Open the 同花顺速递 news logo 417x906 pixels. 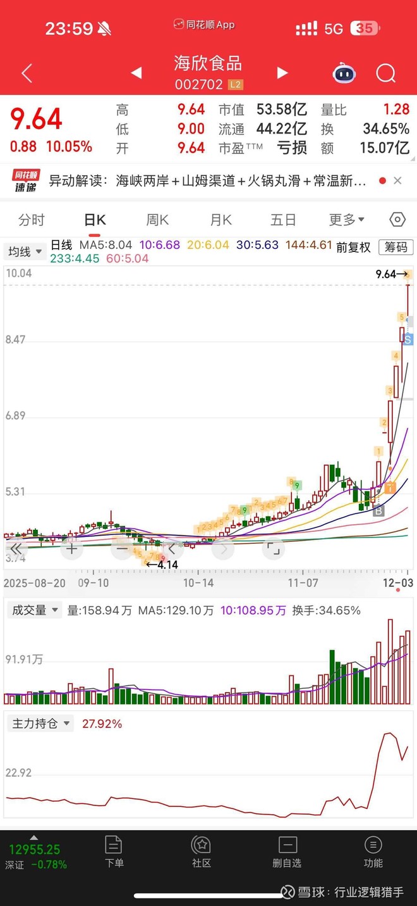click(x=27, y=180)
